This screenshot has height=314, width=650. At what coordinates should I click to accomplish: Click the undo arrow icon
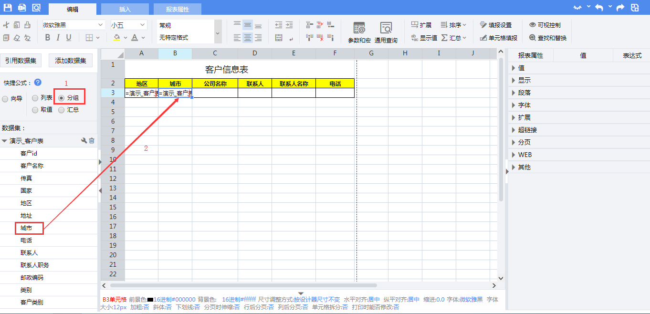(x=598, y=8)
